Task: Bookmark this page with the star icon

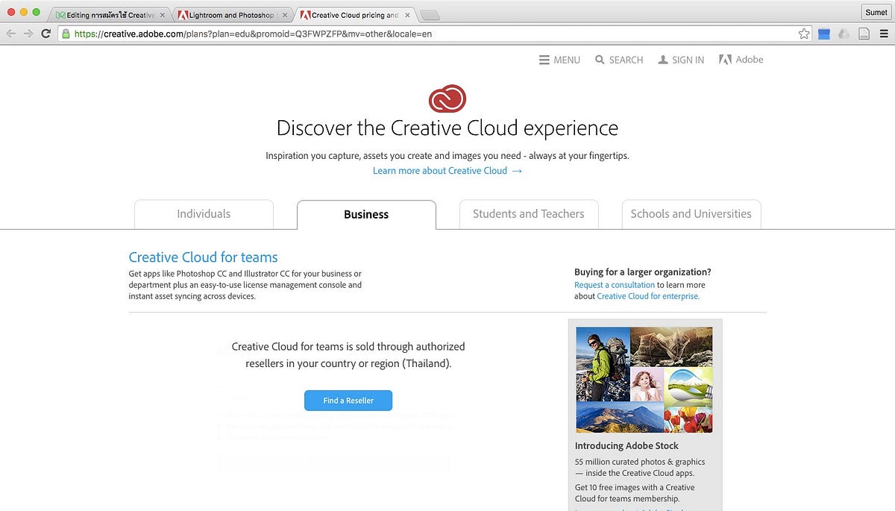Action: pos(803,34)
